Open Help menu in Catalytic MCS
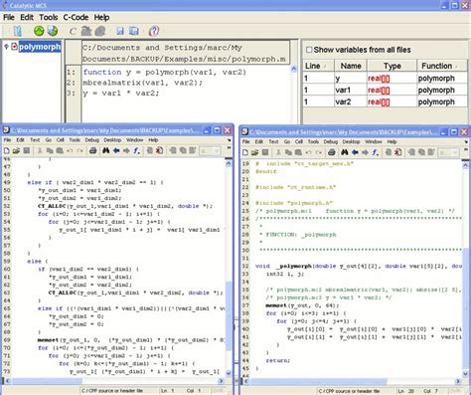This screenshot has width=471, height=395. point(101,17)
